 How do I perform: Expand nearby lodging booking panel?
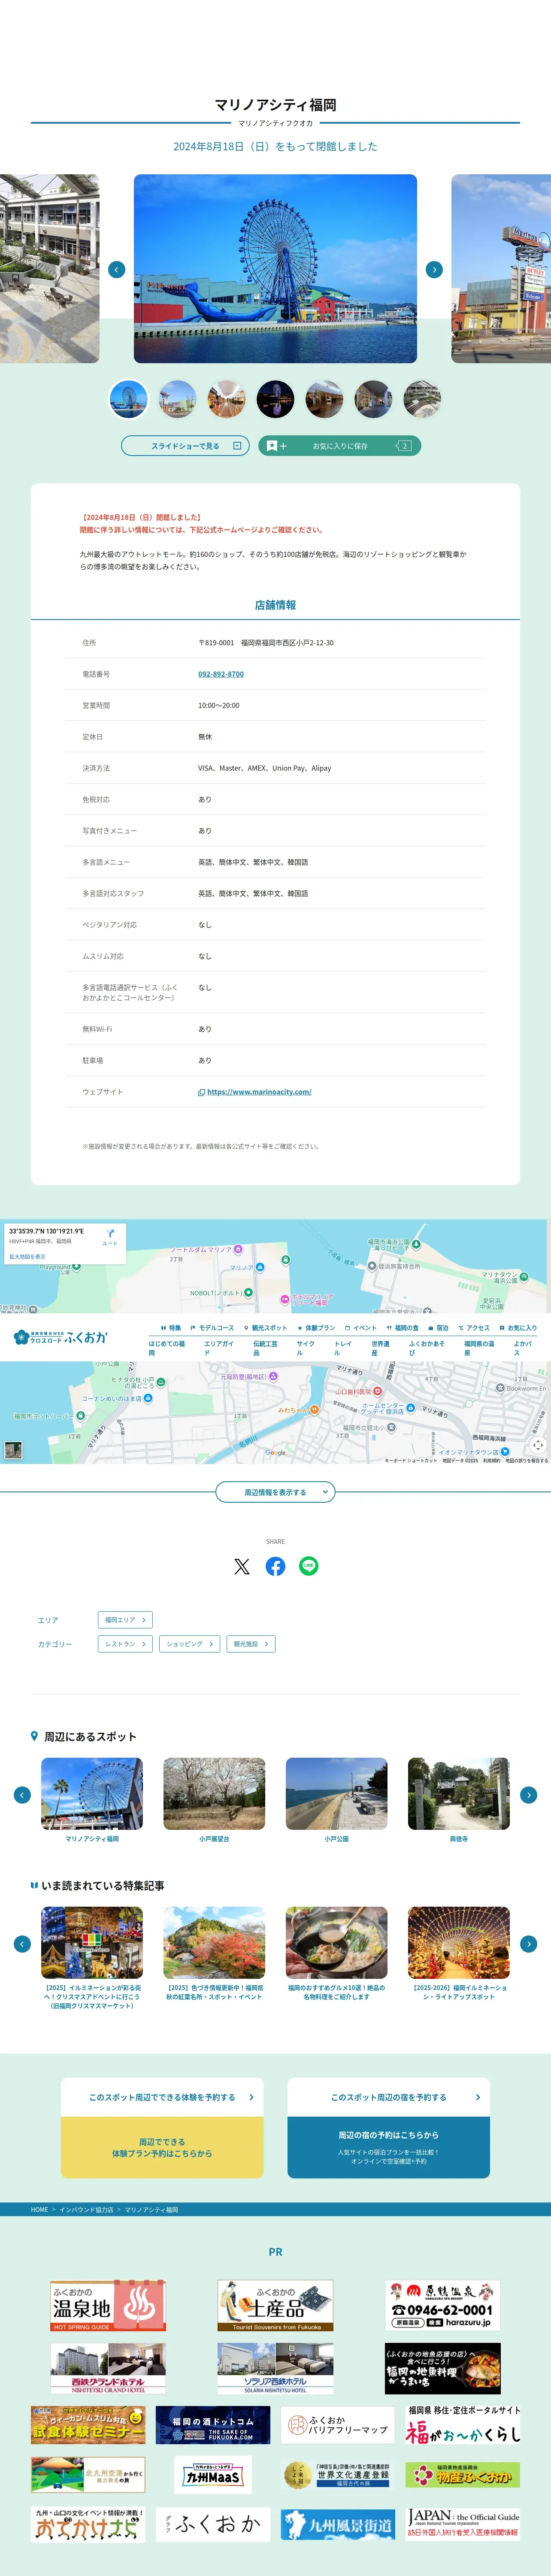coord(389,2097)
